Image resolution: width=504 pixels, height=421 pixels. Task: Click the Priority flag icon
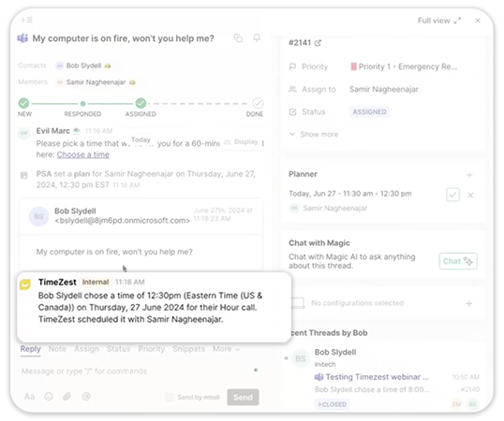pyautogui.click(x=292, y=66)
